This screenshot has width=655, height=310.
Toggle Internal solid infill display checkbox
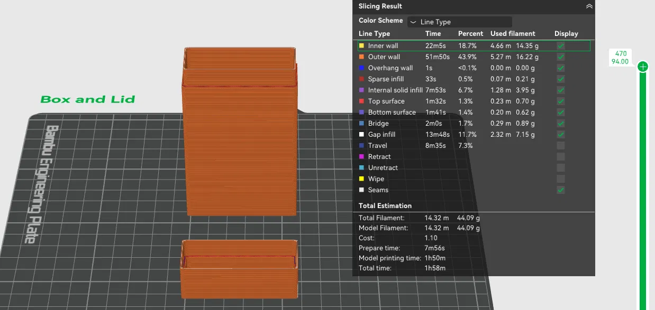(561, 90)
